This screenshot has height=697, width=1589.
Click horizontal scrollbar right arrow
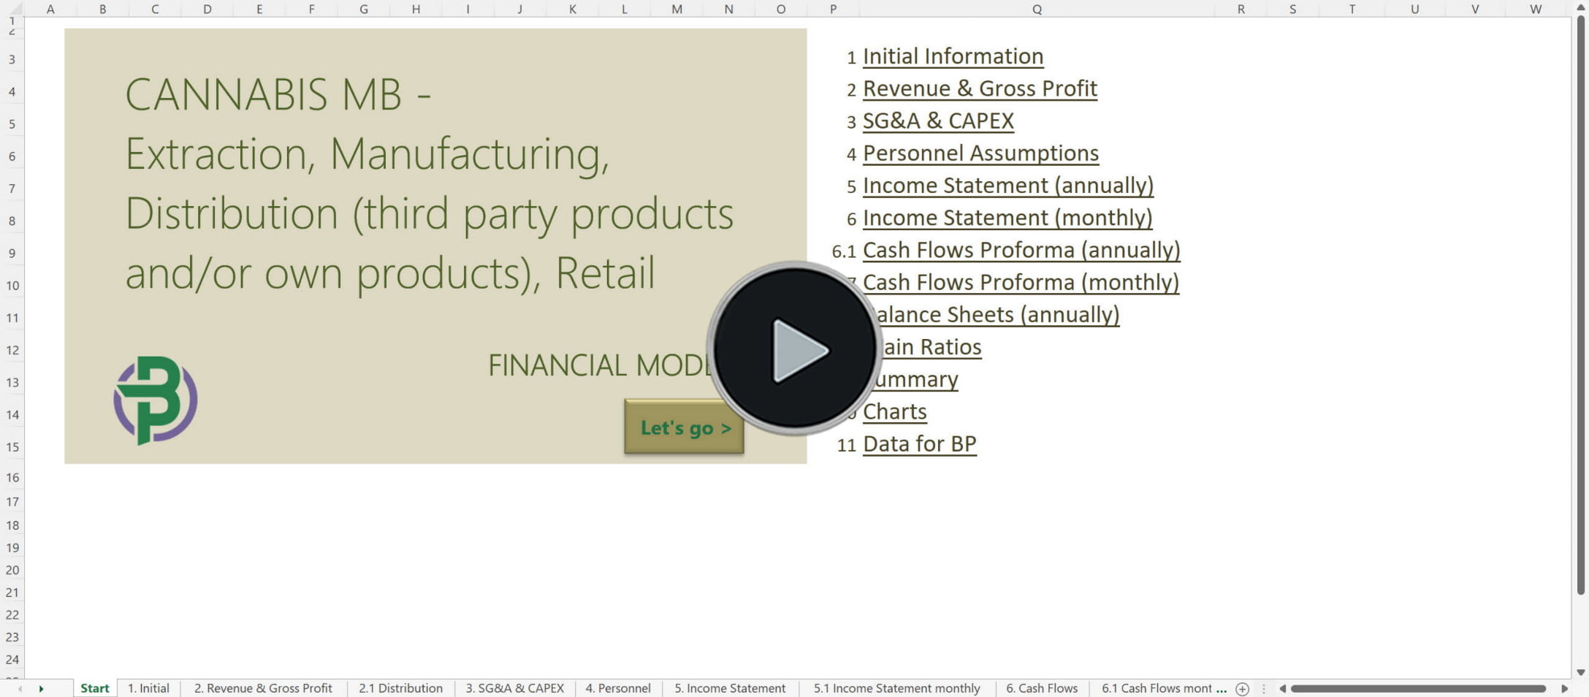[1564, 688]
